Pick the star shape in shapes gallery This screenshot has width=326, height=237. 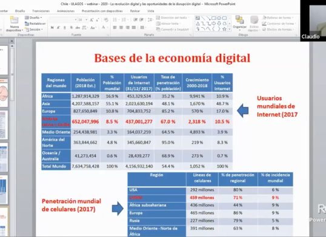[224, 29]
